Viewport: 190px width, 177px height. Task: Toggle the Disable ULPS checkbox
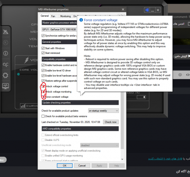(x=43, y=140)
